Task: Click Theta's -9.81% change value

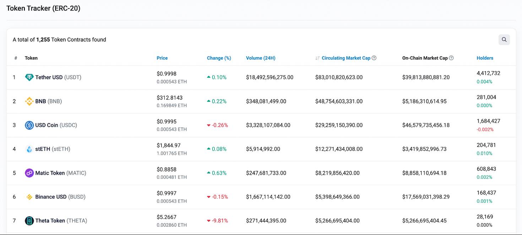Action: coord(220,220)
